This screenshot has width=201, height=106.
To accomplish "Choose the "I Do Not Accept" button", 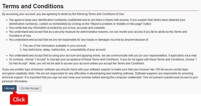I will coord(29,88).
